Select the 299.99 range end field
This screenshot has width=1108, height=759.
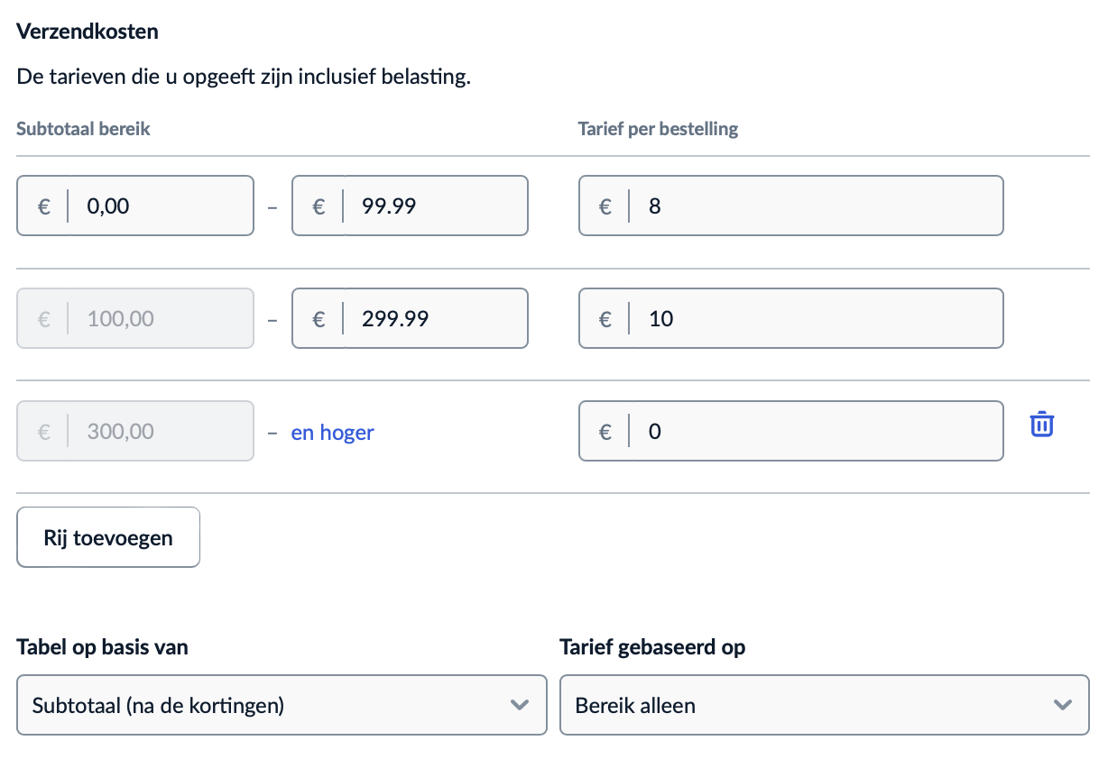click(x=433, y=318)
